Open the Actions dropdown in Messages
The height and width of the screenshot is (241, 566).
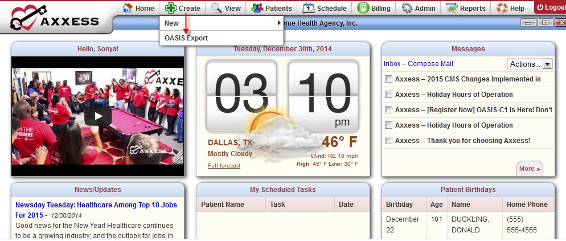(x=530, y=64)
